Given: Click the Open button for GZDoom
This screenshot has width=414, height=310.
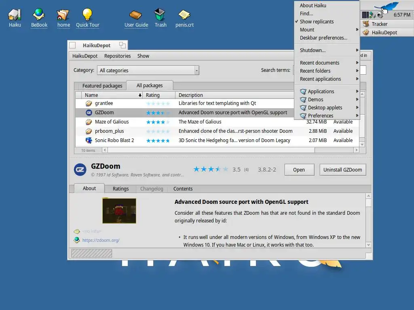Looking at the screenshot, I should pyautogui.click(x=299, y=170).
